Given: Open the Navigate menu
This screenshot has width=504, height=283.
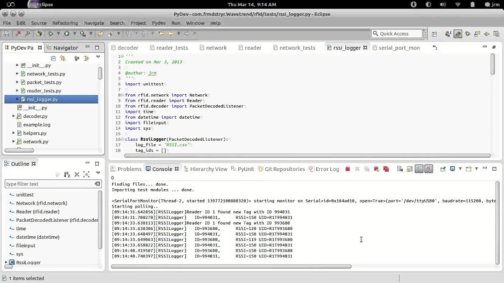Looking at the screenshot, I should (x=94, y=23).
